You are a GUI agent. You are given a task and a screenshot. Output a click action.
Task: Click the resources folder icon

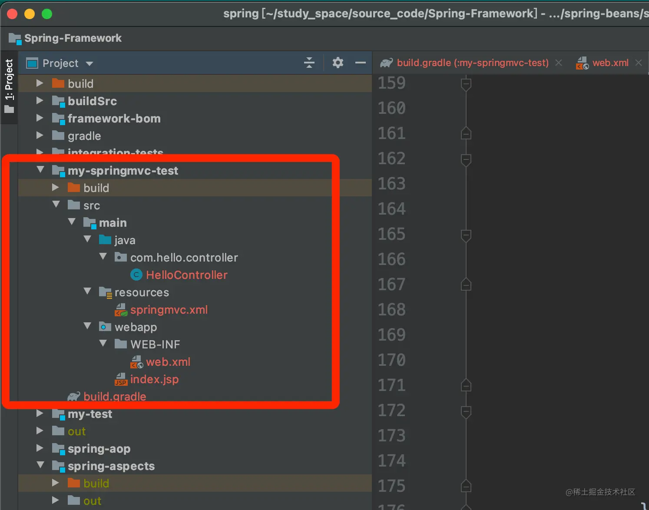coord(106,292)
